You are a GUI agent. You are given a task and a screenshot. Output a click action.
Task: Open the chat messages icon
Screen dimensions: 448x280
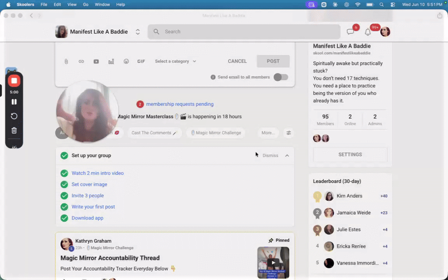point(350,31)
